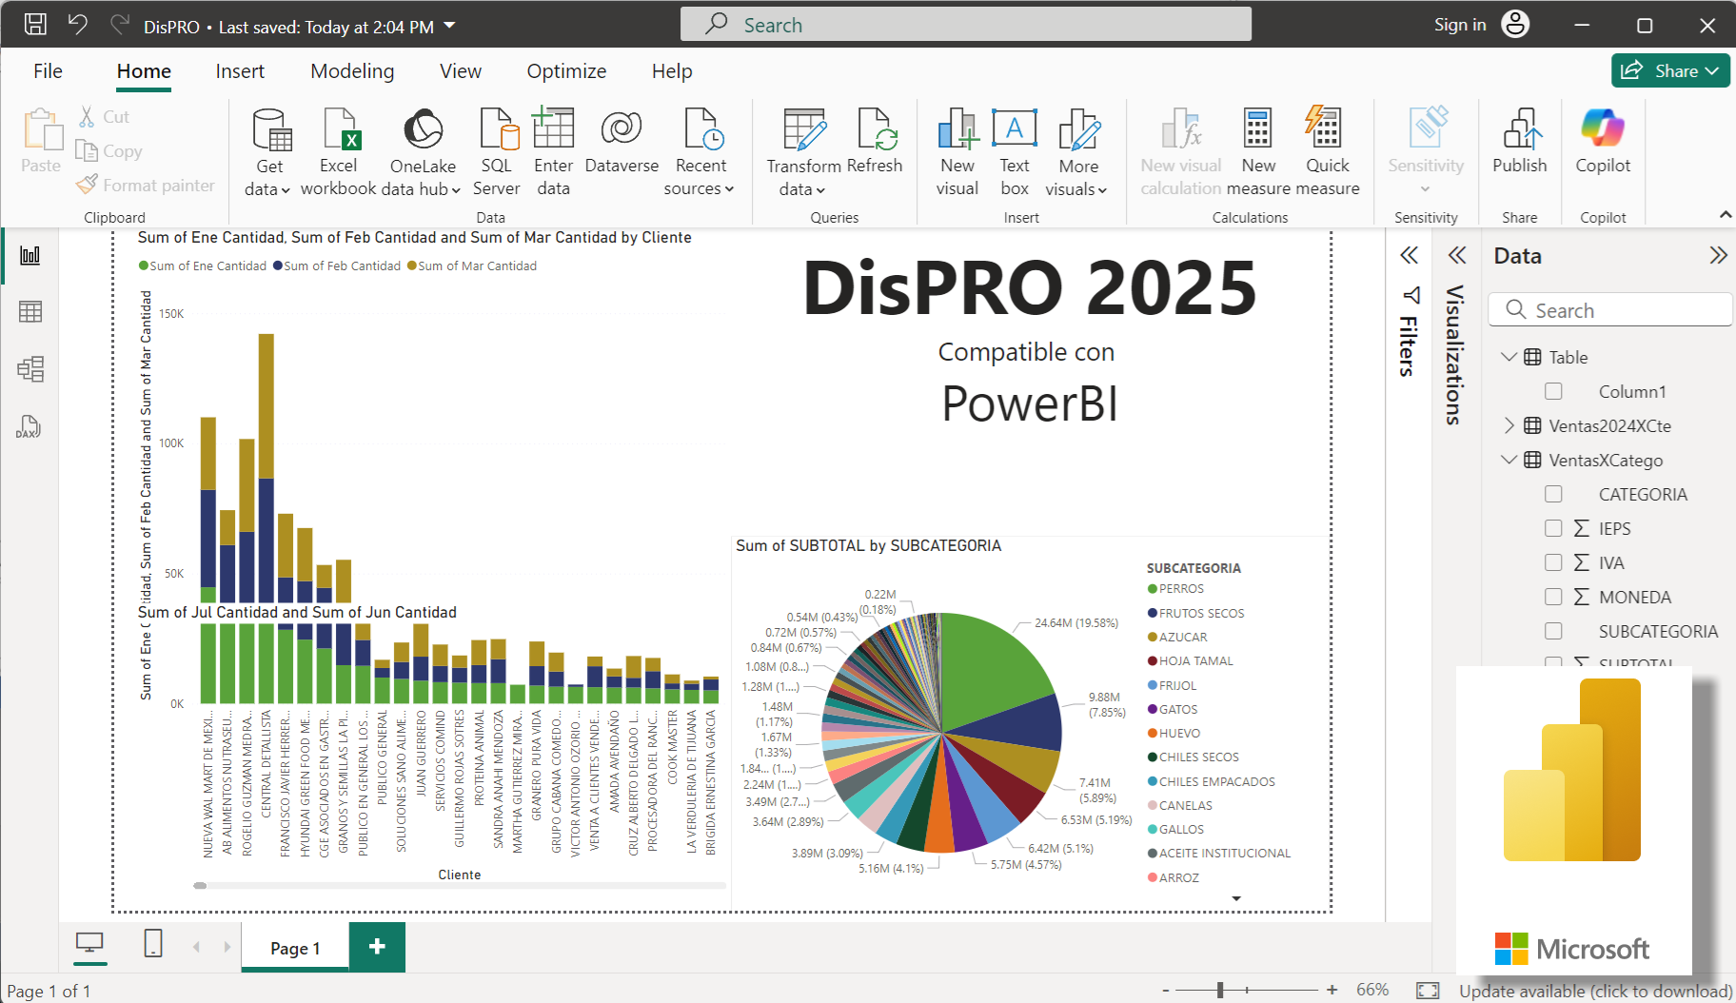Switch to Model view sidebar icon
This screenshot has width=1736, height=1003.
click(30, 369)
